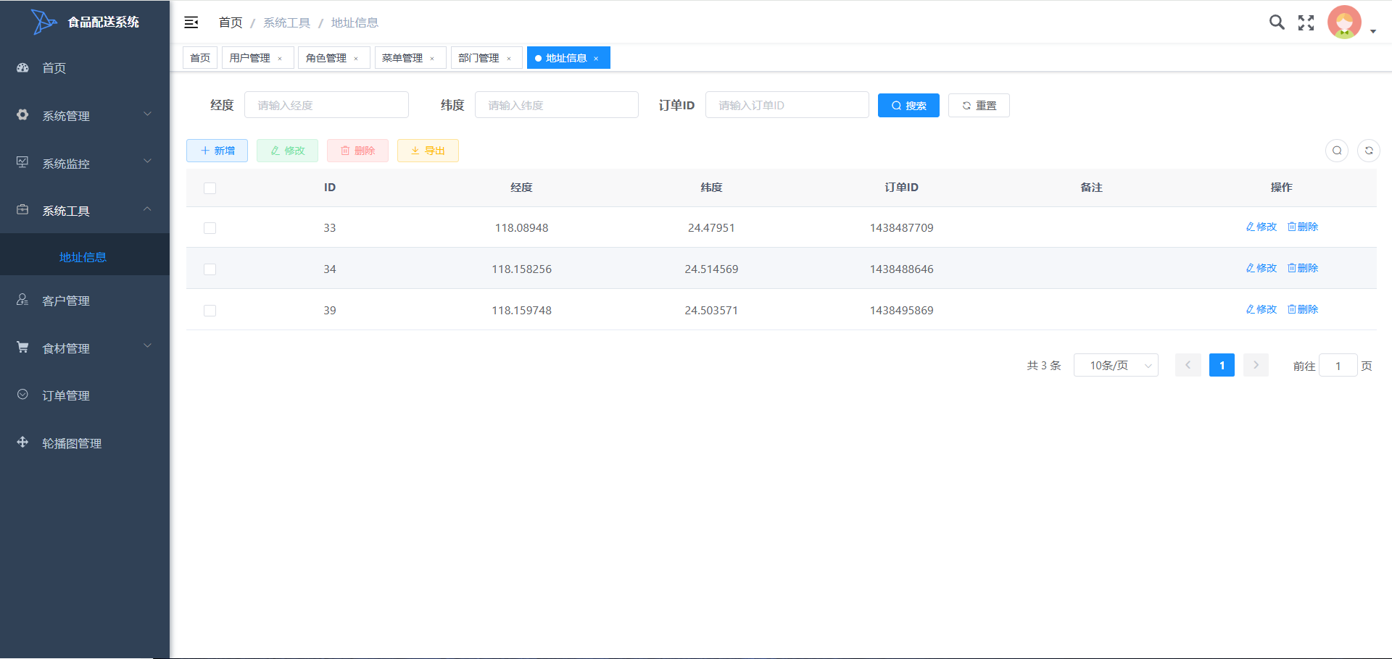The height and width of the screenshot is (659, 1392).
Task: Click the 订单管理 circle icon
Action: [x=22, y=395]
